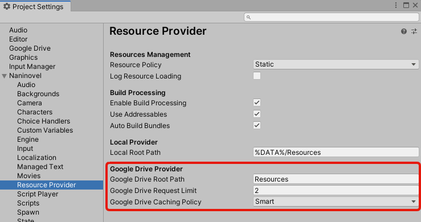Screen dimensions: 421x222
Task: Click the Project Settings gear icon
Action: coord(7,6)
